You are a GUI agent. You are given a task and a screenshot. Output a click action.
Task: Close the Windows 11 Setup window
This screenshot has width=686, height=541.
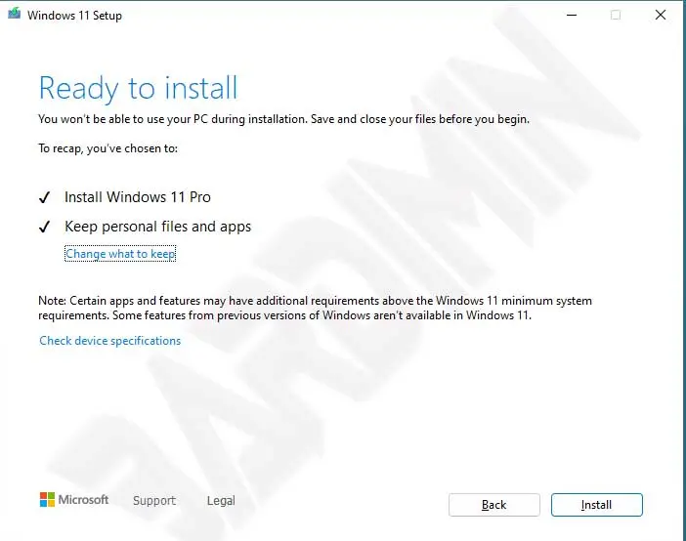click(x=661, y=15)
